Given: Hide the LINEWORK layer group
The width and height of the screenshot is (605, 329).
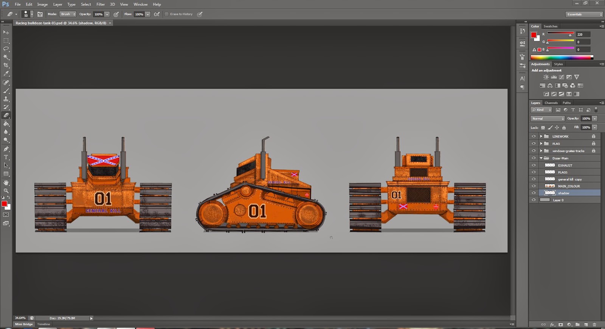Looking at the screenshot, I should (x=534, y=136).
